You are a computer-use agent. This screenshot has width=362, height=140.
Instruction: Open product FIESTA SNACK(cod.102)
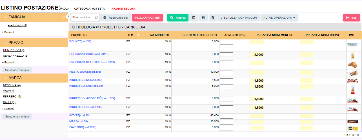click(85, 72)
